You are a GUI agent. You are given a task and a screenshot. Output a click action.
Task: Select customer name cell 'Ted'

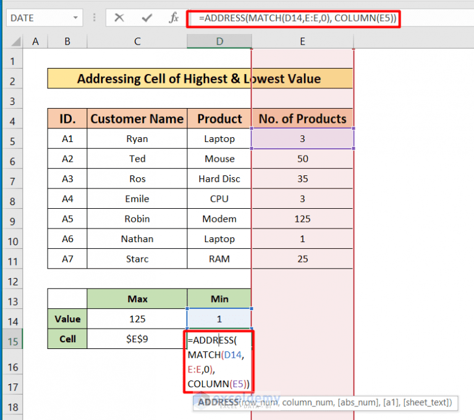(137, 159)
